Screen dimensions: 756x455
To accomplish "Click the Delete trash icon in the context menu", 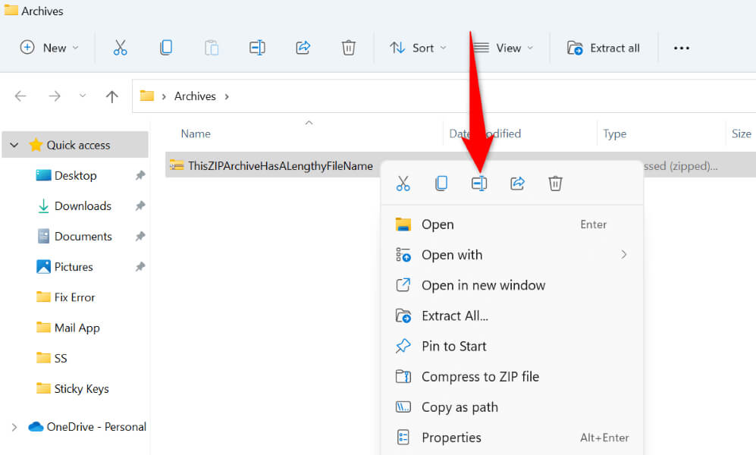I will [555, 184].
